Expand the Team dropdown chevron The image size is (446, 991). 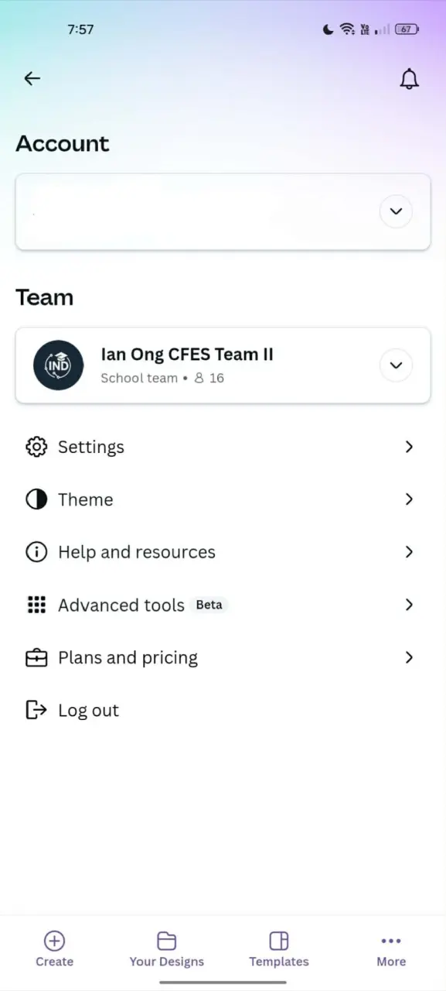click(396, 365)
